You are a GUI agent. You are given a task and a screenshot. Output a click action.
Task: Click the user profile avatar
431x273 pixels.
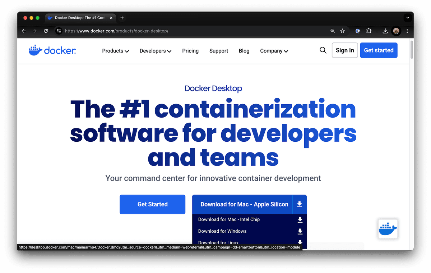[396, 31]
